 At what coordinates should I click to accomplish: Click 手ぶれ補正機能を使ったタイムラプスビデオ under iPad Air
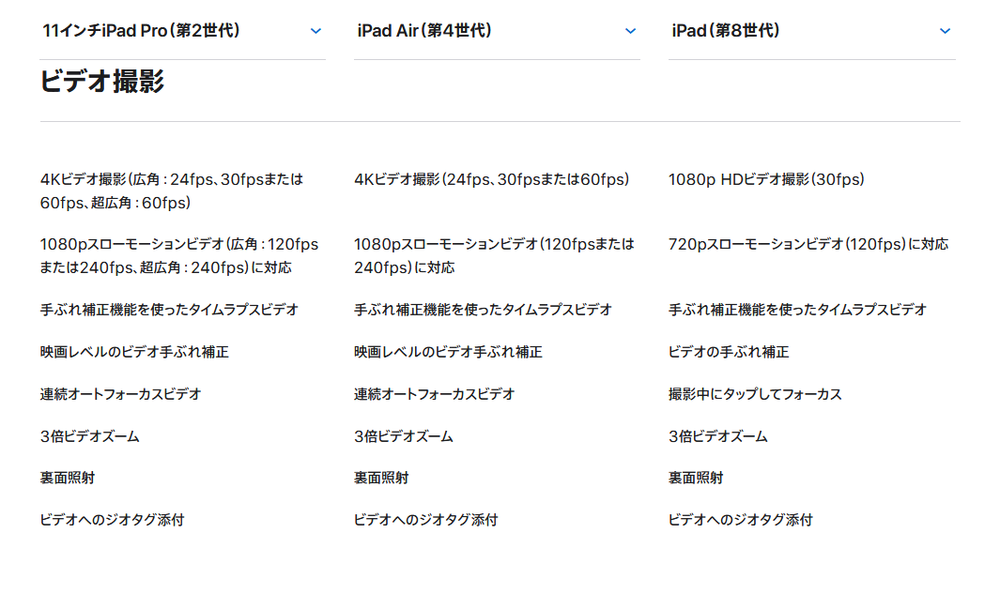click(483, 309)
